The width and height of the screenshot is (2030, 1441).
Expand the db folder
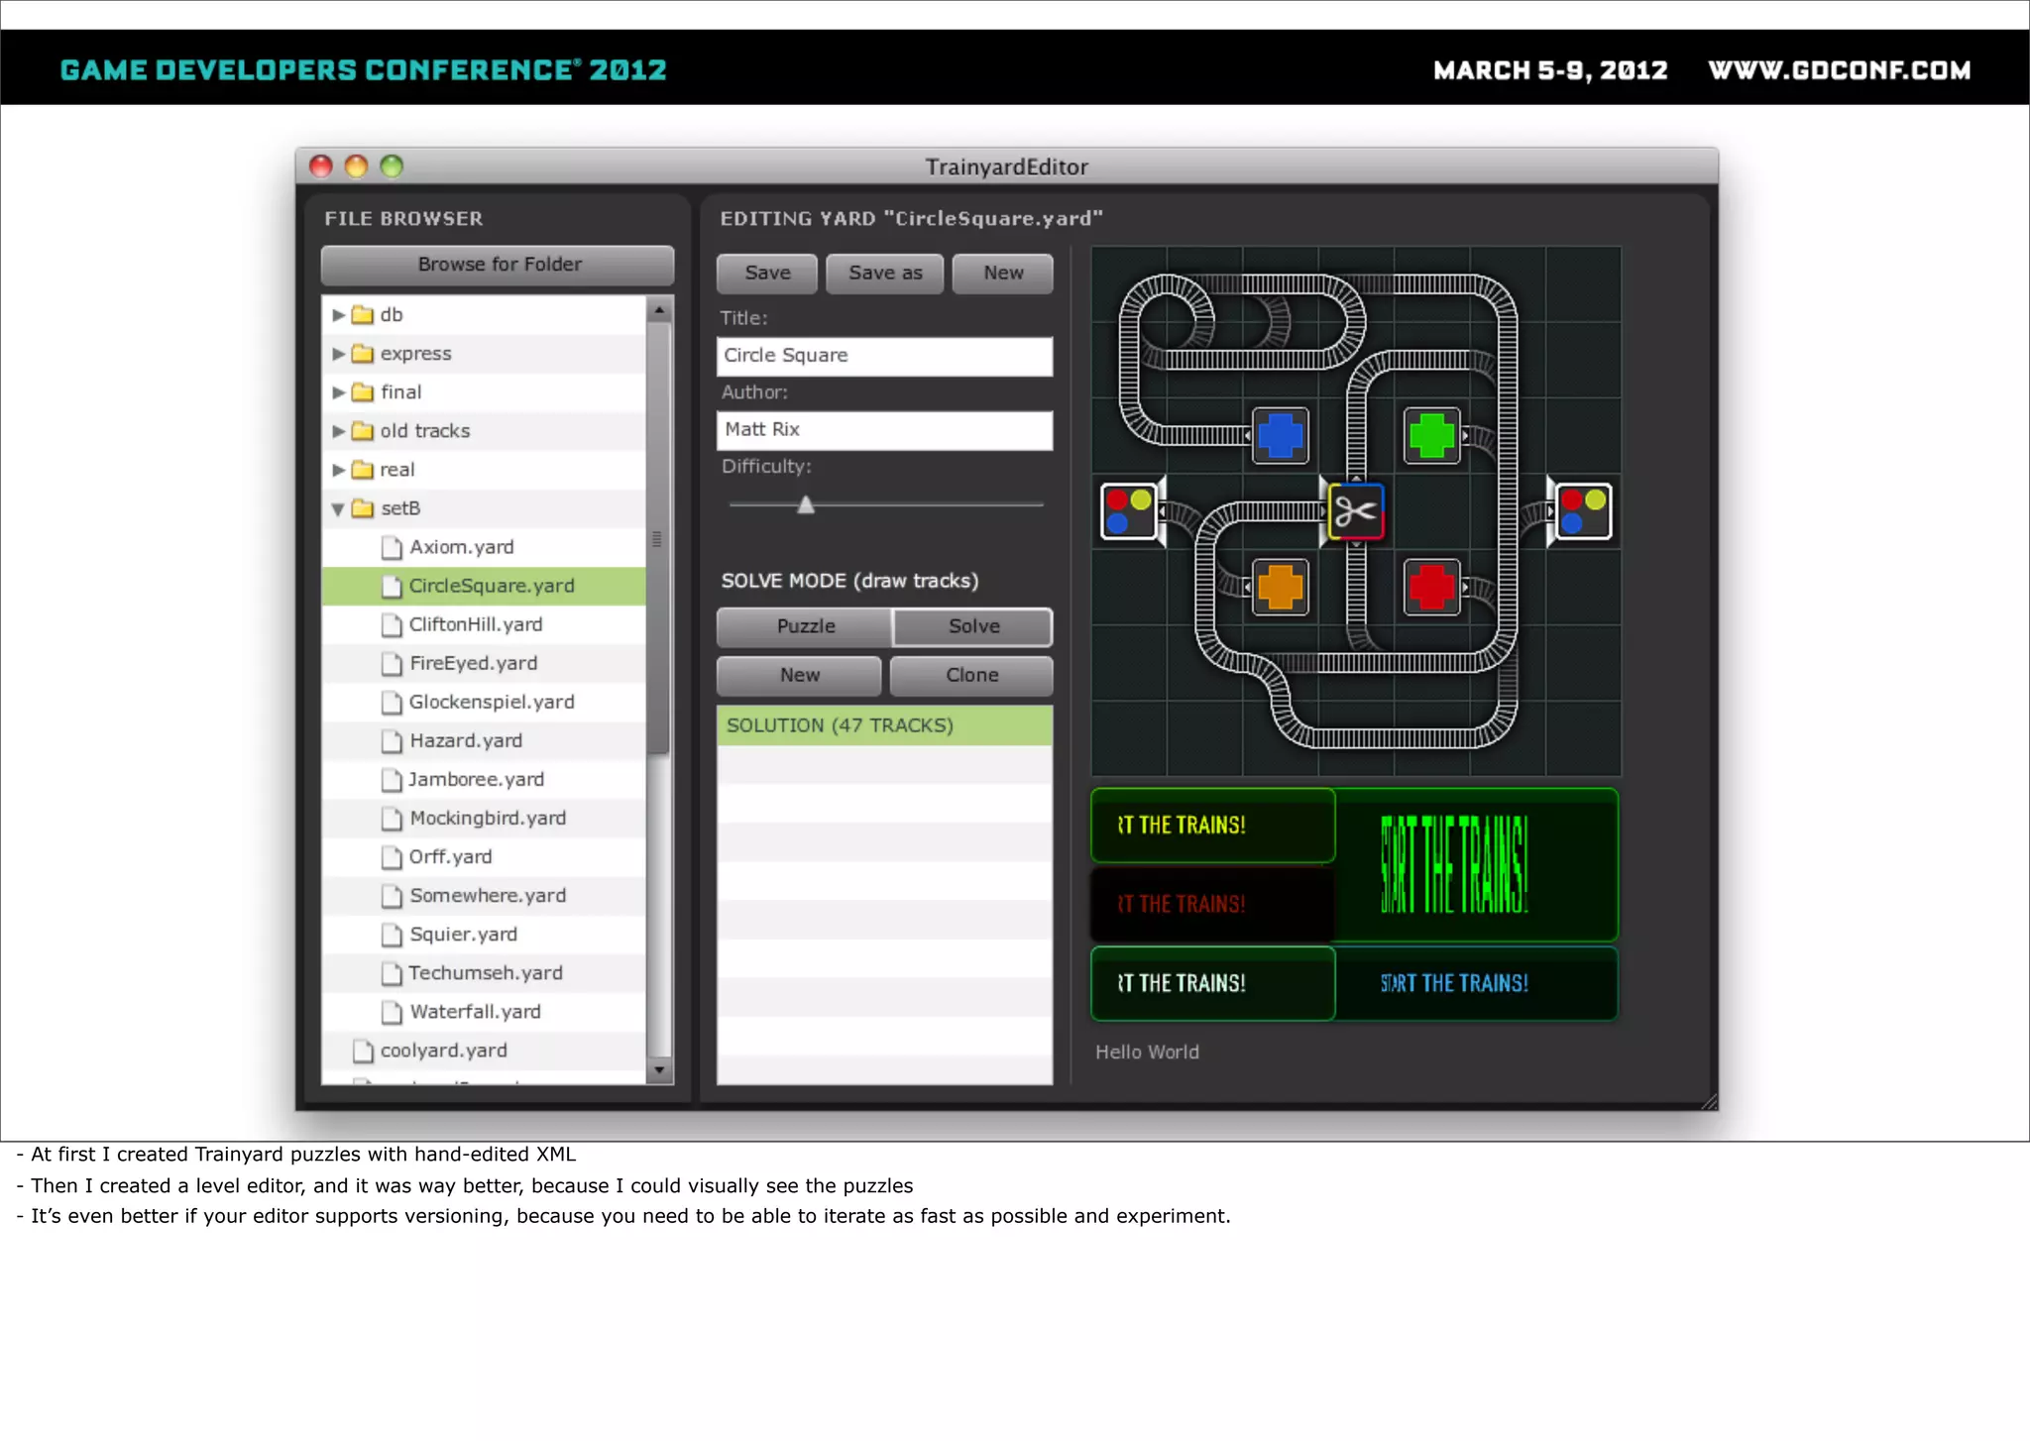[x=338, y=315]
